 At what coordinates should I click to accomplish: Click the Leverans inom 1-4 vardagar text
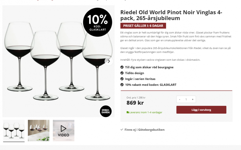click(x=146, y=112)
